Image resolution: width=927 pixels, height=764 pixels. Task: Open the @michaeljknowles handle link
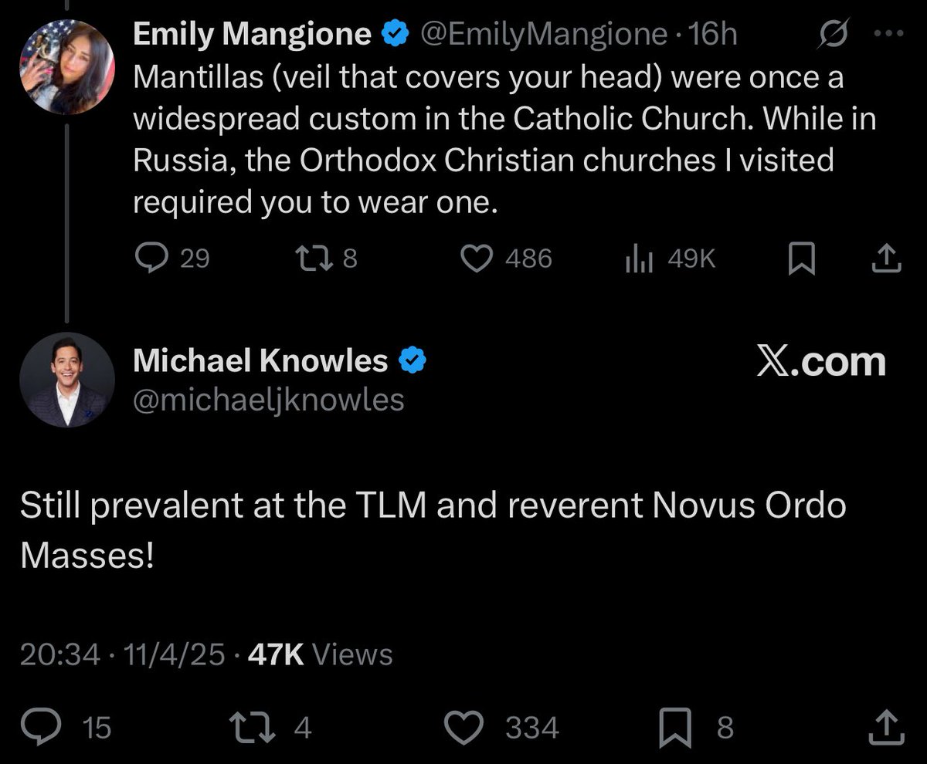(x=269, y=400)
